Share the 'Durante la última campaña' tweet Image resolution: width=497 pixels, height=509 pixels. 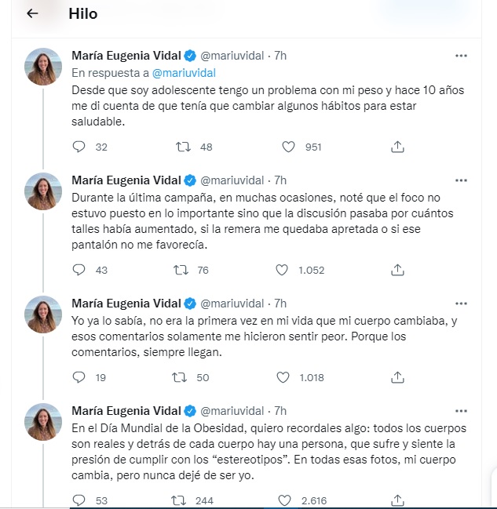click(397, 270)
